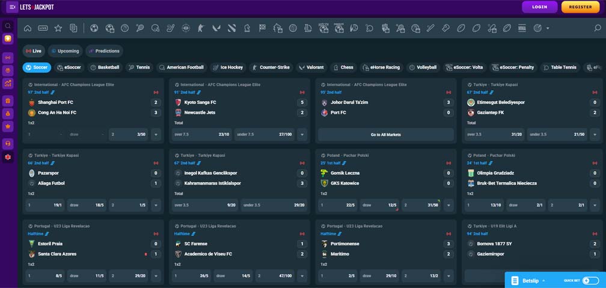Expand markets for Gornik Leczna match
This screenshot has width=606, height=288.
point(448,205)
